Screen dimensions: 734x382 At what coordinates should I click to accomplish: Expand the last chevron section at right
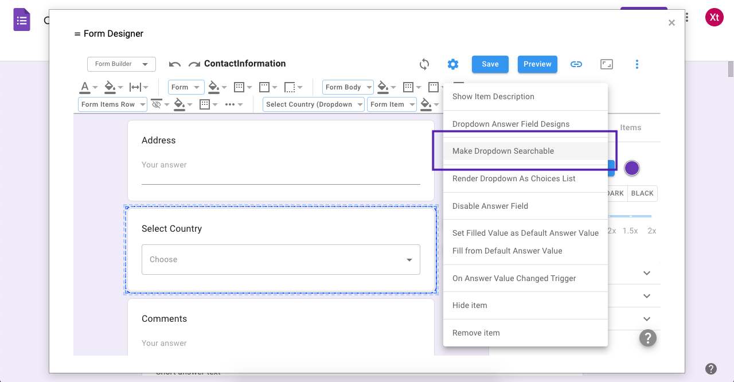pos(647,319)
